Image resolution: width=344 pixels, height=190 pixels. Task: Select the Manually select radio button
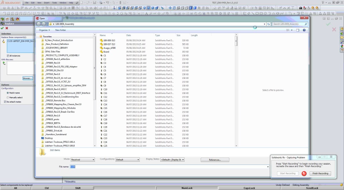click(x=8, y=98)
